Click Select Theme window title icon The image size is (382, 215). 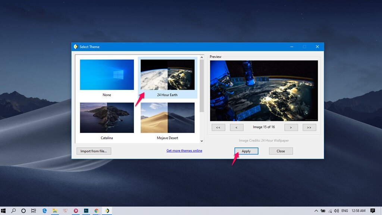coord(76,47)
